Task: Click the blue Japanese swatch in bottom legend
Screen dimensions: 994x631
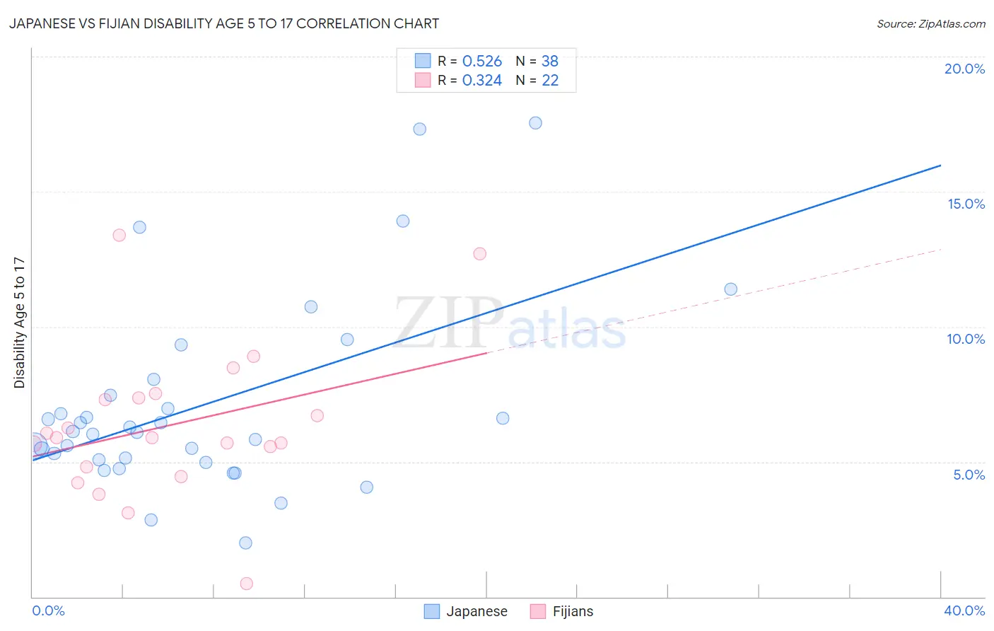Action: pyautogui.click(x=432, y=612)
